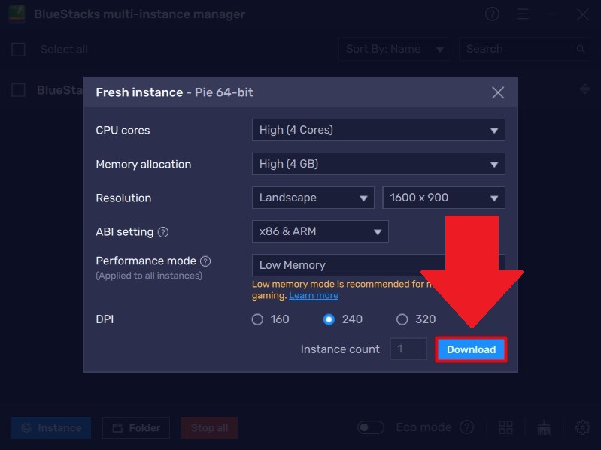Click the Eco mode label text
This screenshot has height=450, width=601.
pos(423,427)
